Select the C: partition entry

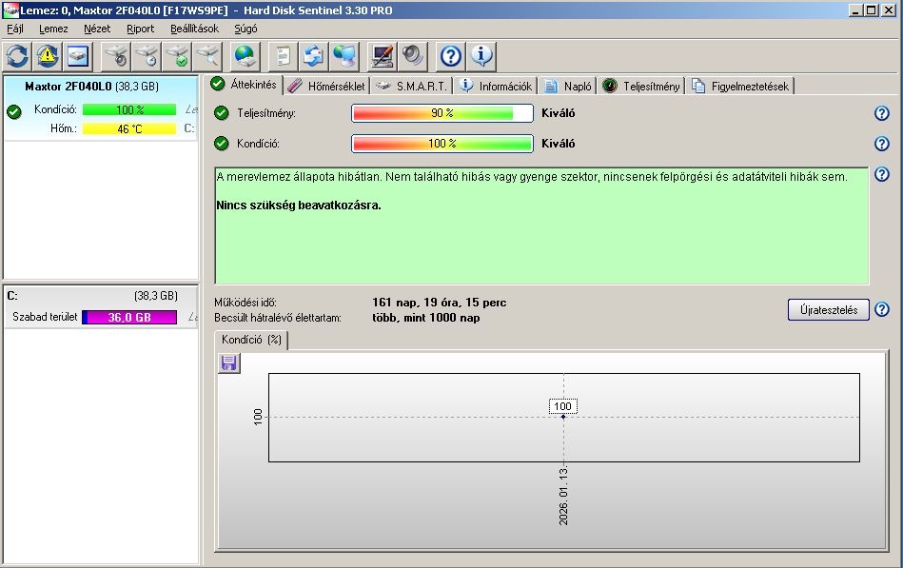click(102, 307)
